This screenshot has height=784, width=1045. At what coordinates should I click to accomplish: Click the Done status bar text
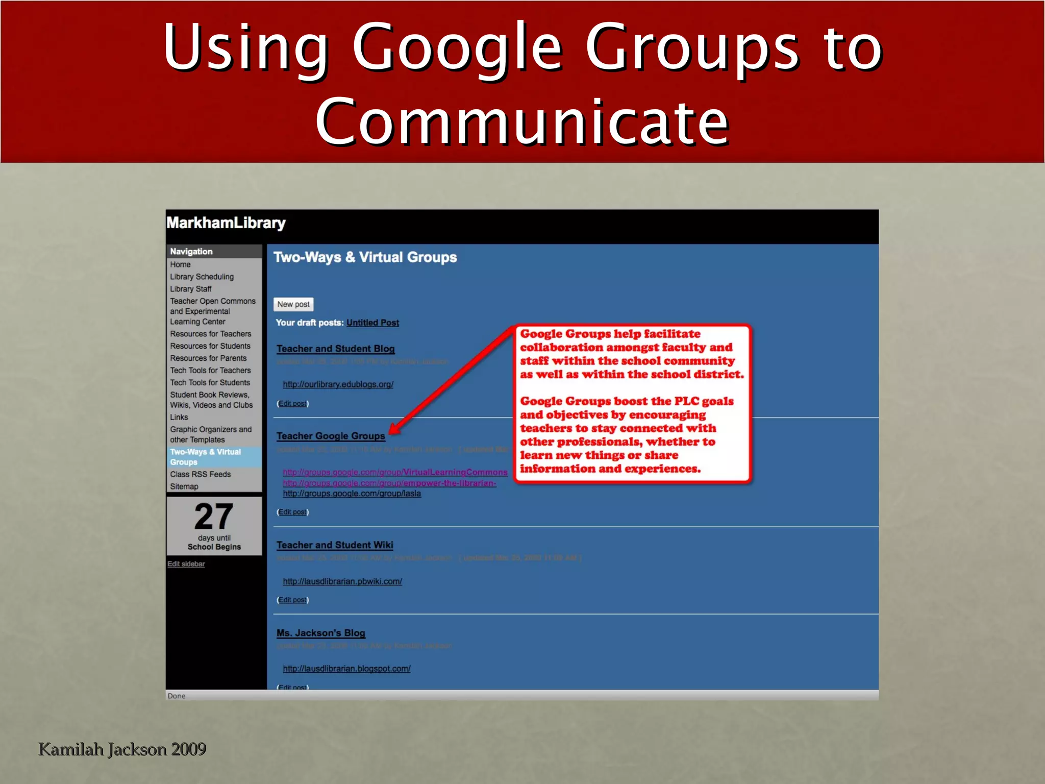[x=176, y=696]
